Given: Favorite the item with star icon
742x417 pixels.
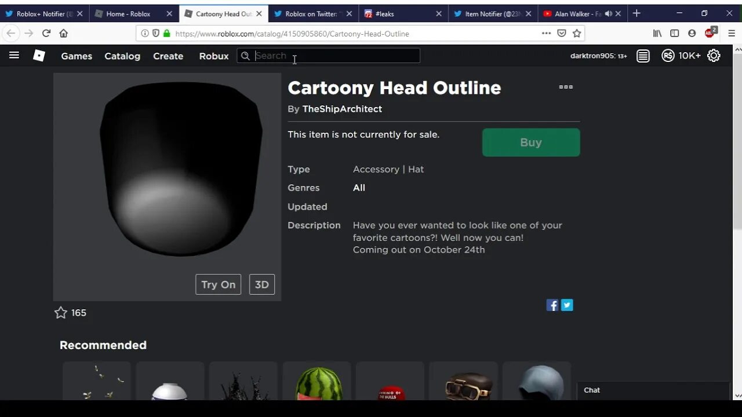Looking at the screenshot, I should [x=60, y=313].
